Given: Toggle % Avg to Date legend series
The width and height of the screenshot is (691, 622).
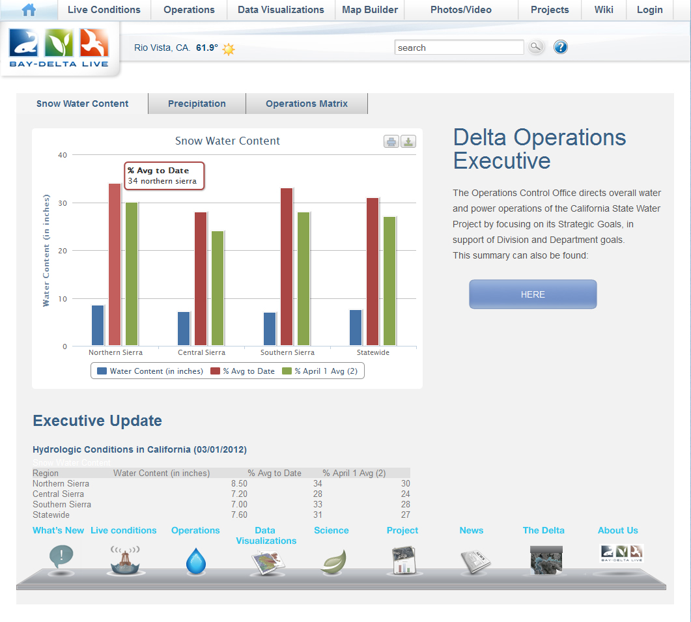Looking at the screenshot, I should click(242, 371).
